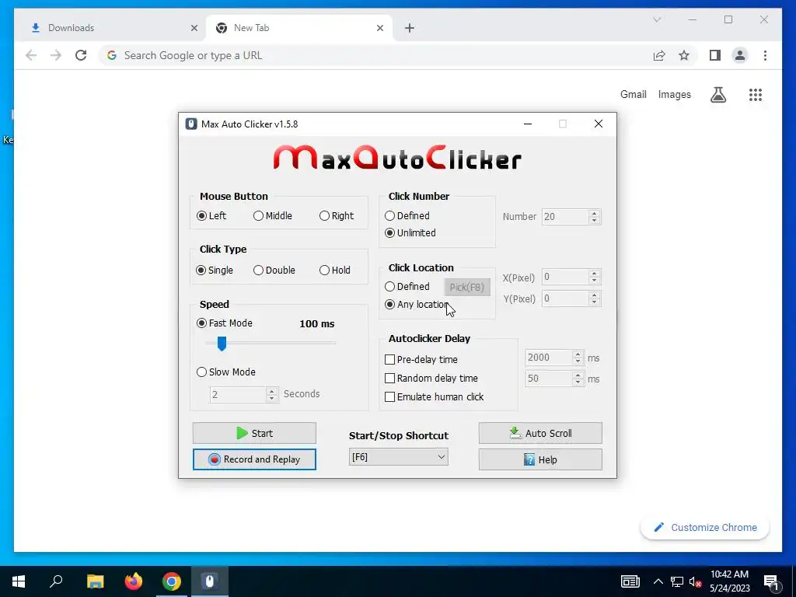Open the Chrome profile icon
This screenshot has height=597, width=796.
(740, 55)
